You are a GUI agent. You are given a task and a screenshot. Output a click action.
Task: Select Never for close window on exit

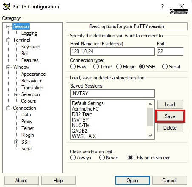tap(102, 157)
